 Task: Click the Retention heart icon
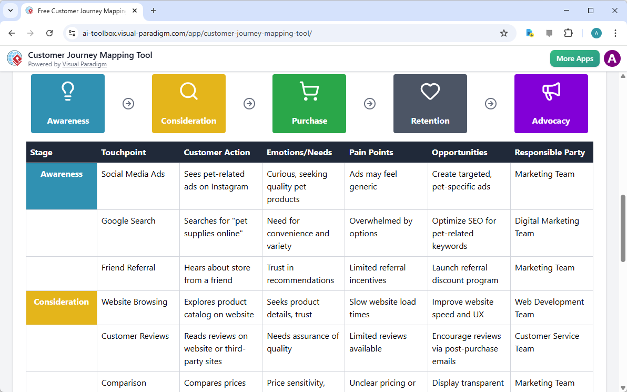pos(430,92)
